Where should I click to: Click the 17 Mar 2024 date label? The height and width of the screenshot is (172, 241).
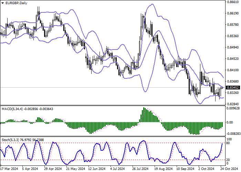coord(9,169)
